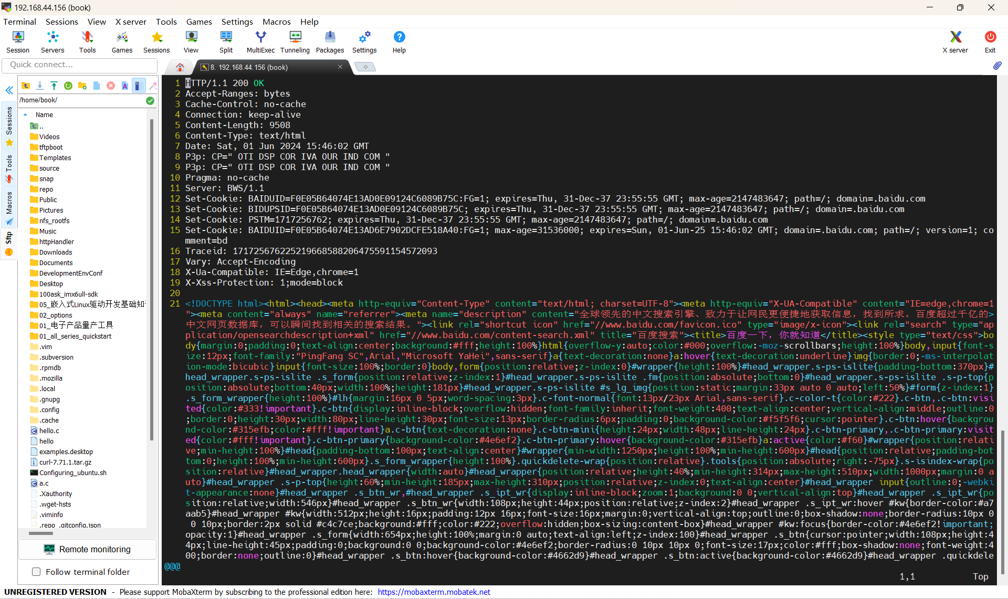
Task: Open the MultiExec toolbar icon
Action: click(260, 41)
